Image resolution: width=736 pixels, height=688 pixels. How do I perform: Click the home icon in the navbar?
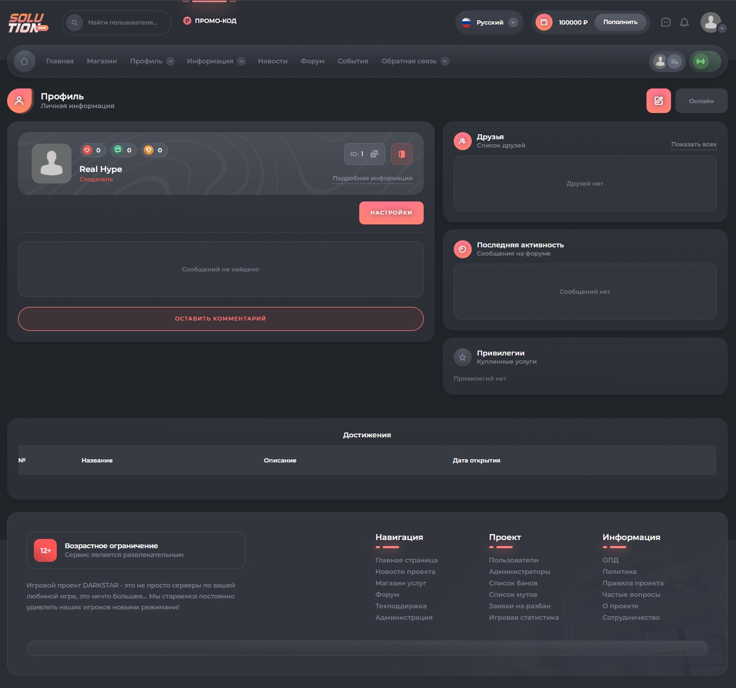[24, 61]
